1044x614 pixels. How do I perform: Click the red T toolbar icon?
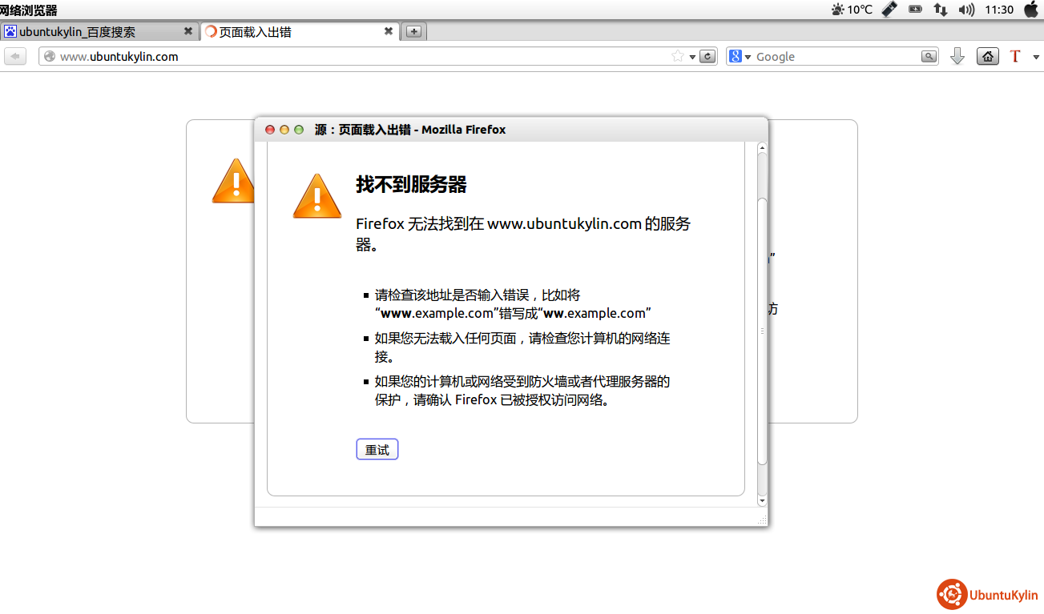coord(1015,57)
